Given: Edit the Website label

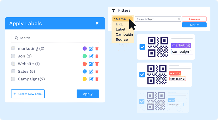Looking at the screenshot, I should [x=91, y=64].
